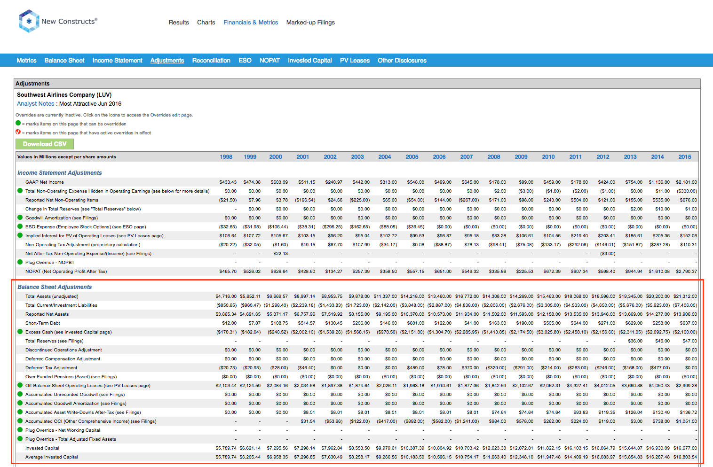Click the 2010 year column header

(x=548, y=157)
